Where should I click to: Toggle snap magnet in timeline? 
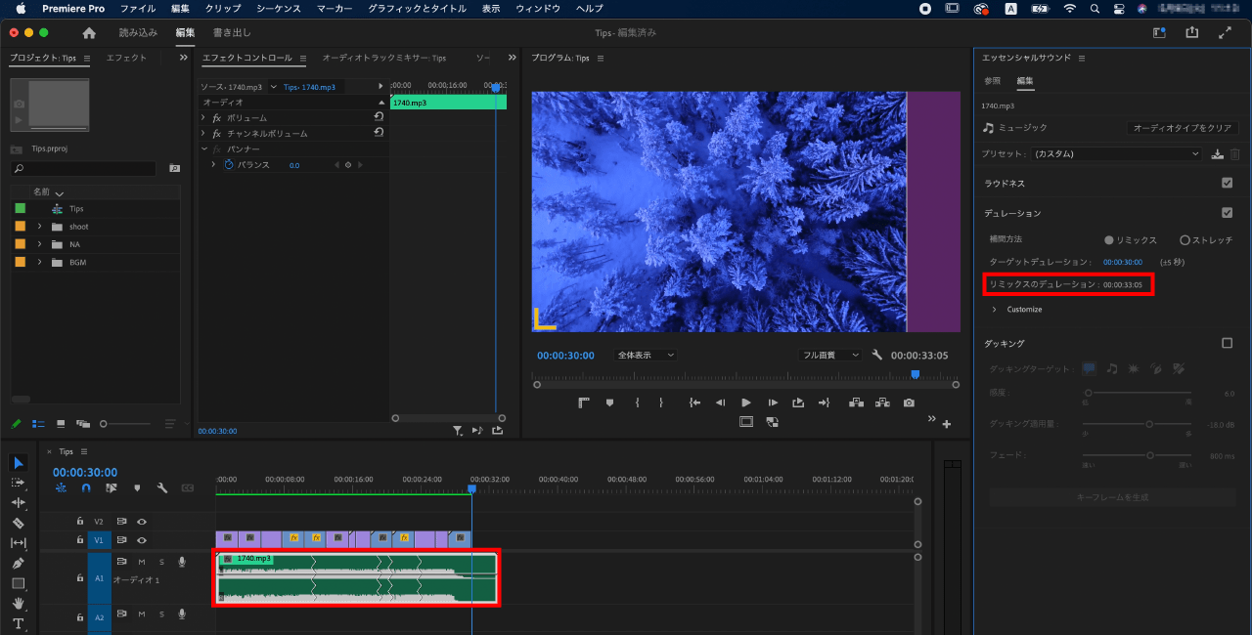(86, 487)
